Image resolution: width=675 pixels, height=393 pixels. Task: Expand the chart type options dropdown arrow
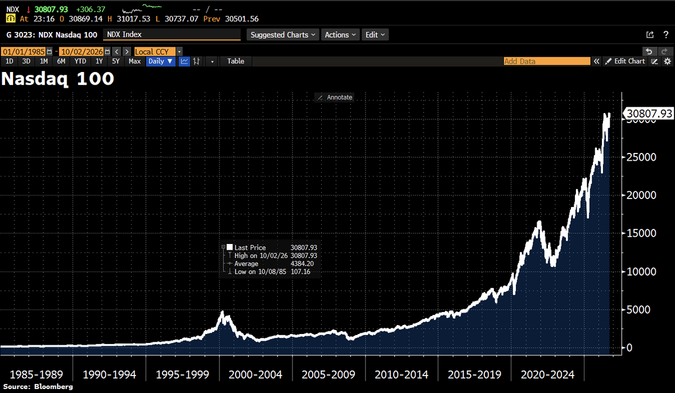point(212,61)
